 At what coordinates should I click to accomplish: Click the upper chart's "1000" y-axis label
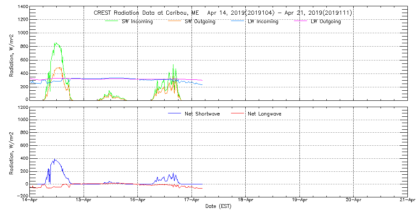[22, 33]
